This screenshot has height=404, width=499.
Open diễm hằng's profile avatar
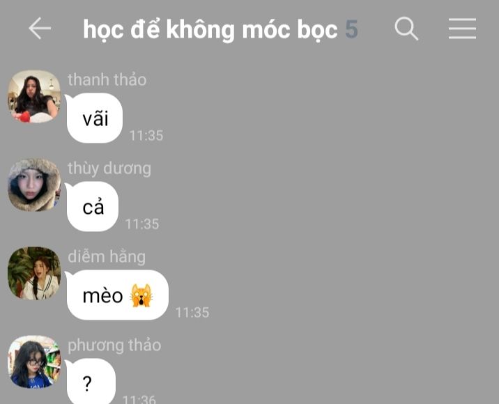34,273
